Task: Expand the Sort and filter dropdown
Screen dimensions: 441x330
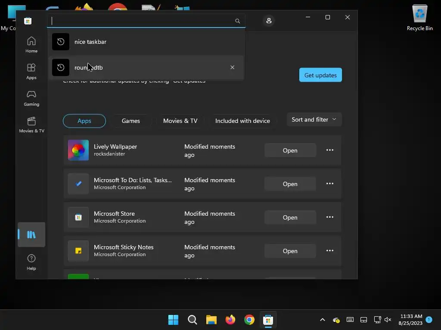Action: [x=314, y=119]
